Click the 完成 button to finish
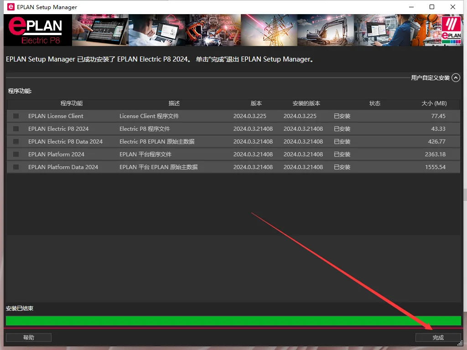 [x=438, y=338]
